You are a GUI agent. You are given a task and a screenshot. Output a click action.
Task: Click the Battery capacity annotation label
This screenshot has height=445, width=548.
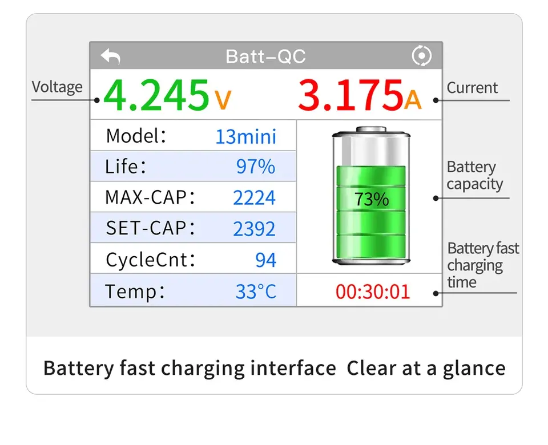point(474,176)
